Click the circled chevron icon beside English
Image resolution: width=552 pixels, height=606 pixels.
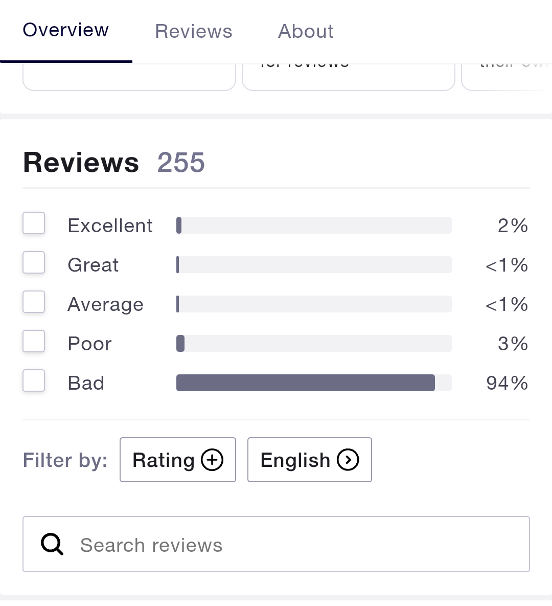[x=348, y=459]
